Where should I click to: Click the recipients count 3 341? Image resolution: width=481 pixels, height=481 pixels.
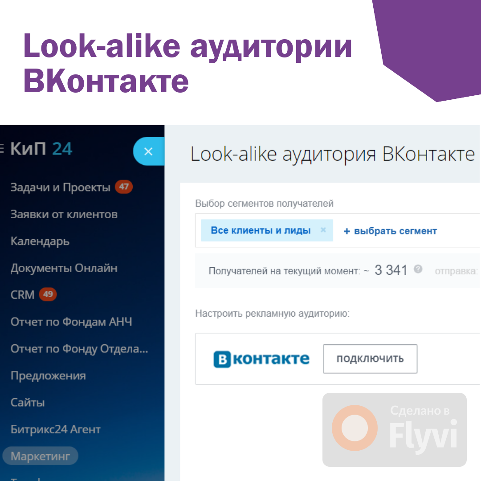(391, 271)
